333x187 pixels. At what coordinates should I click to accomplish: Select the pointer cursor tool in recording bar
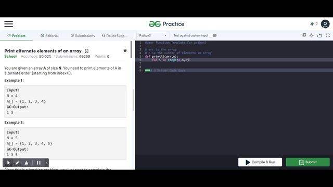[8, 163]
